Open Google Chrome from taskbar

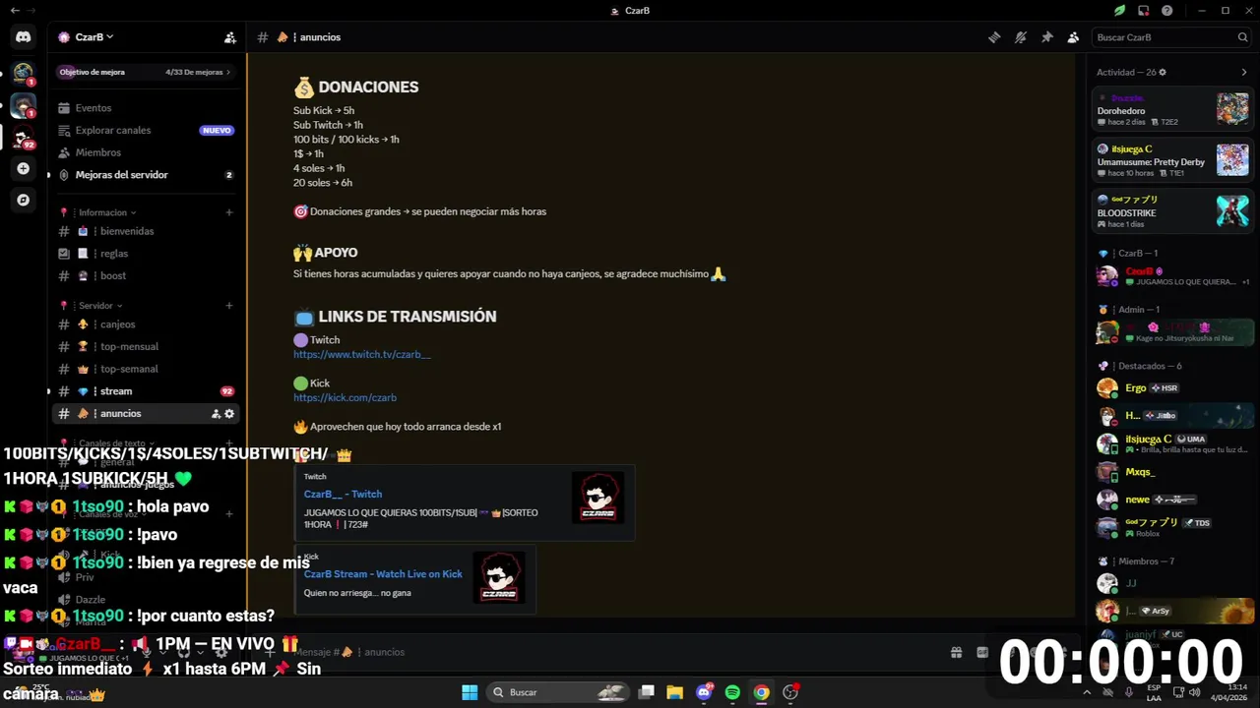pos(761,692)
